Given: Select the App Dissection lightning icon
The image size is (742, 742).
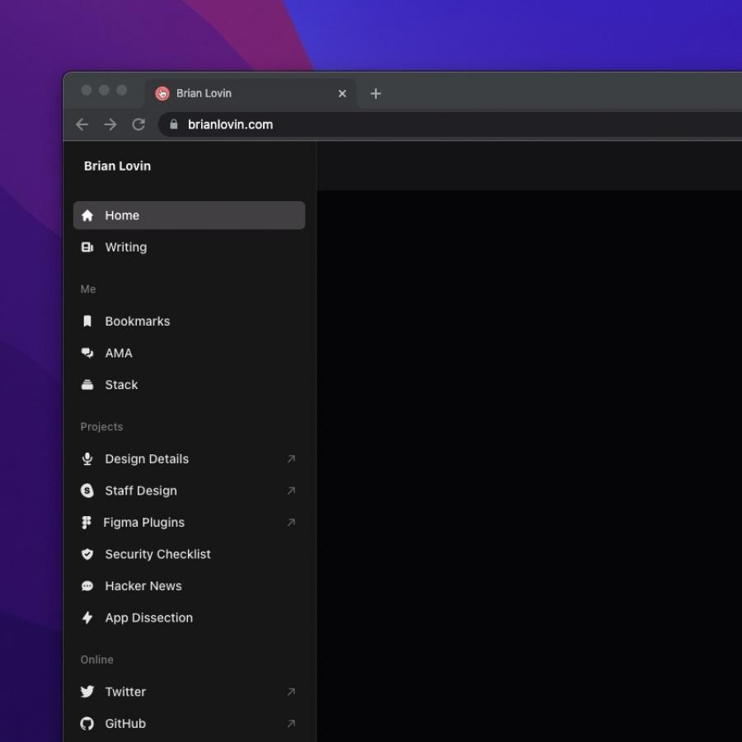Looking at the screenshot, I should (87, 618).
